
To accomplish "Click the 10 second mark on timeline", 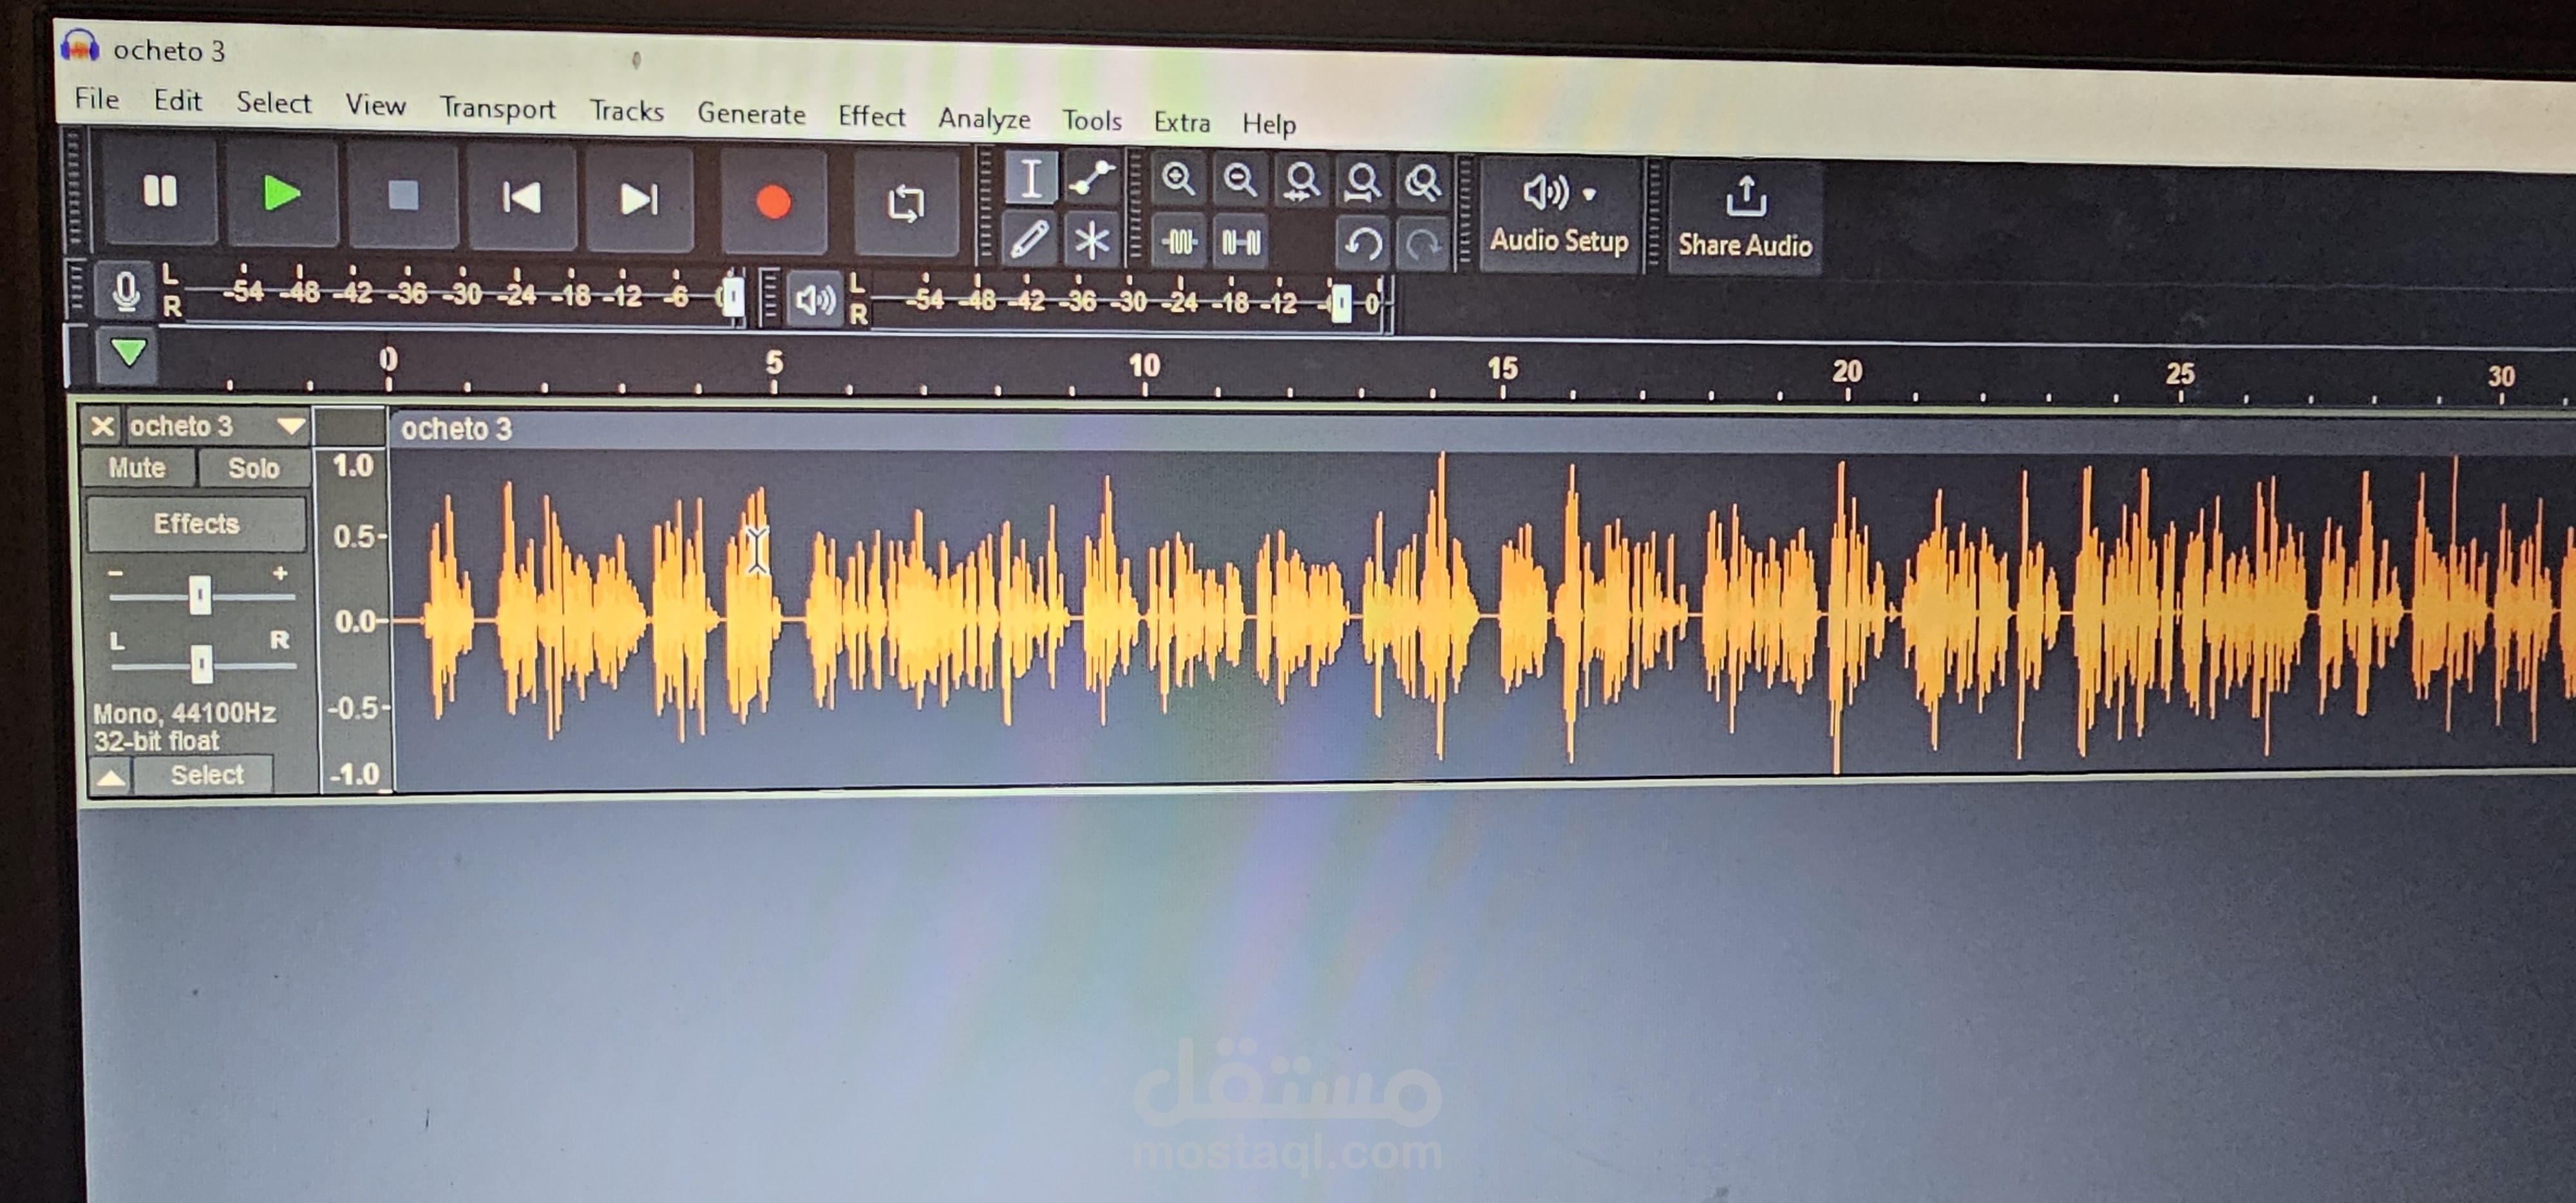I will click(x=1144, y=366).
